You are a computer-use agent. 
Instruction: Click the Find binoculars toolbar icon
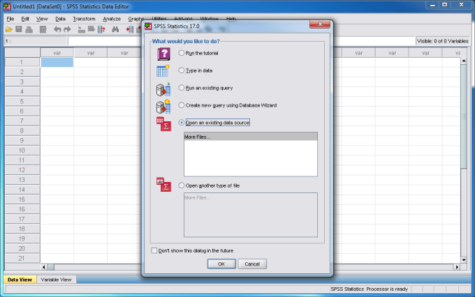[x=115, y=29]
